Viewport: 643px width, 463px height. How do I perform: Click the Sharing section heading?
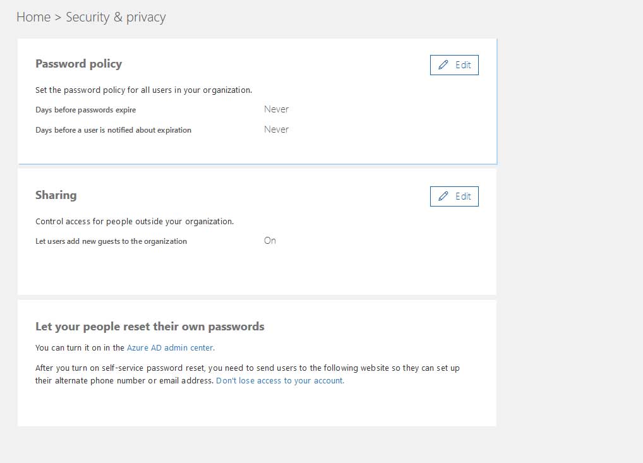(56, 195)
